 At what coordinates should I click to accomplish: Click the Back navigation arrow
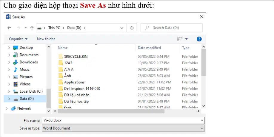point(10,28)
